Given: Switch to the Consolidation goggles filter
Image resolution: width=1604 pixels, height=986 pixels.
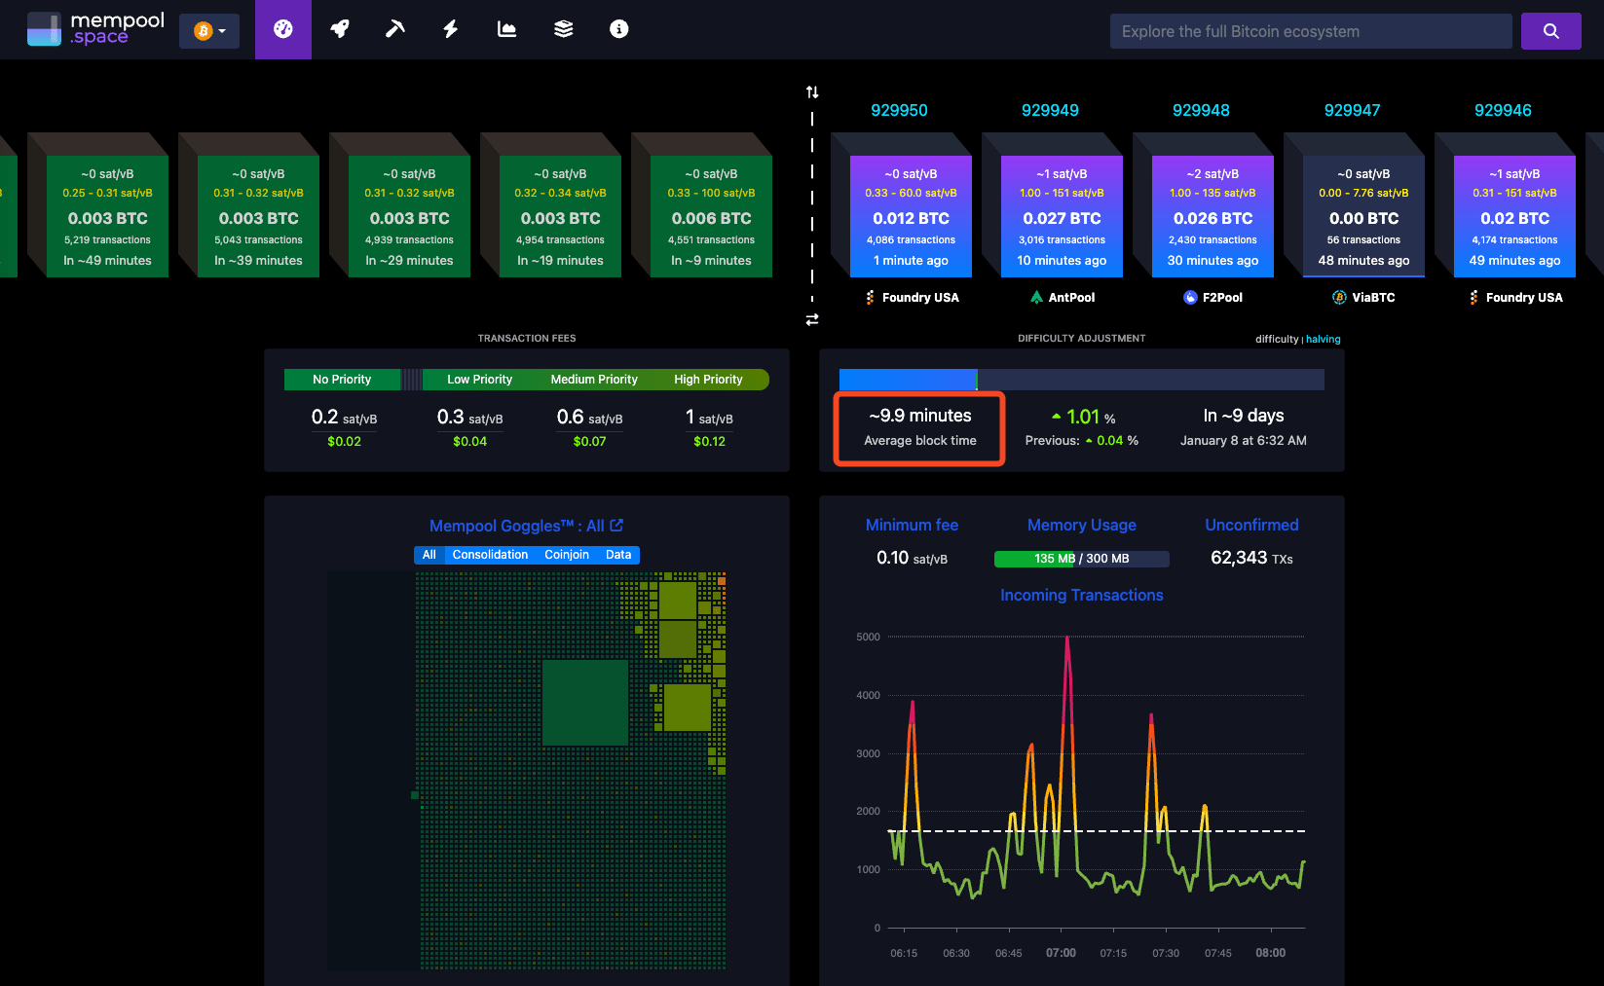Looking at the screenshot, I should click(x=490, y=555).
